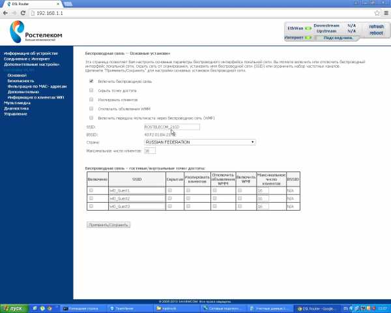Enable the wl0_Guest3 network checkbox
Image resolution: width=391 pixels, height=313 pixels.
click(91, 206)
